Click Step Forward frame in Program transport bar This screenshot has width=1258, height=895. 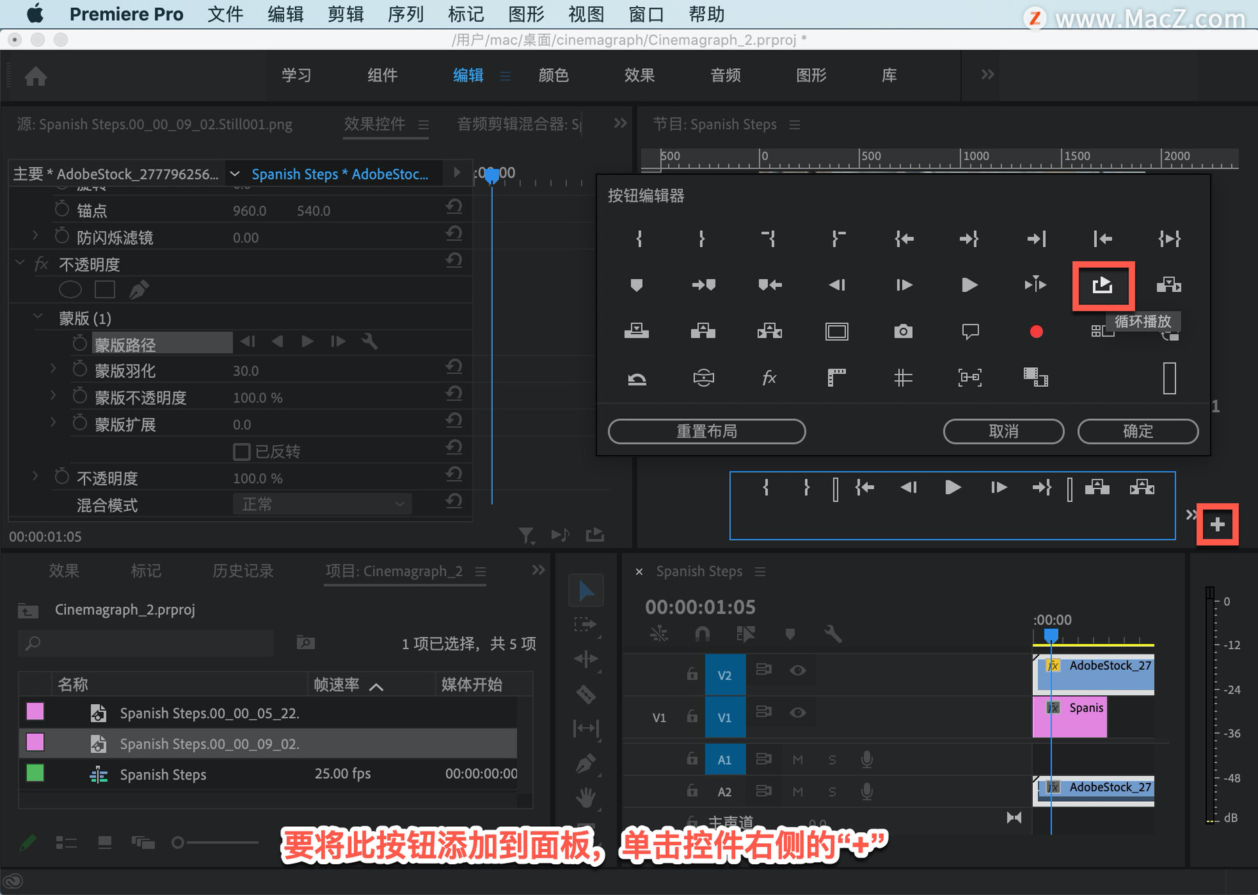coord(998,487)
